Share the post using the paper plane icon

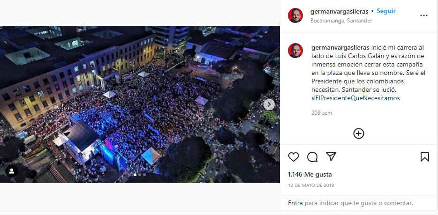pyautogui.click(x=331, y=157)
